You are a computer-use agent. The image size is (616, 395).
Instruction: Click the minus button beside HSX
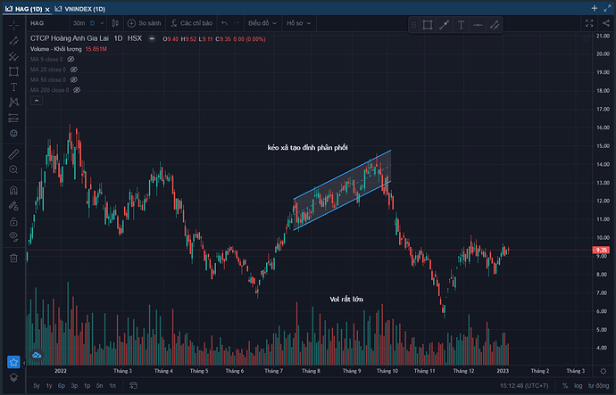coord(152,39)
